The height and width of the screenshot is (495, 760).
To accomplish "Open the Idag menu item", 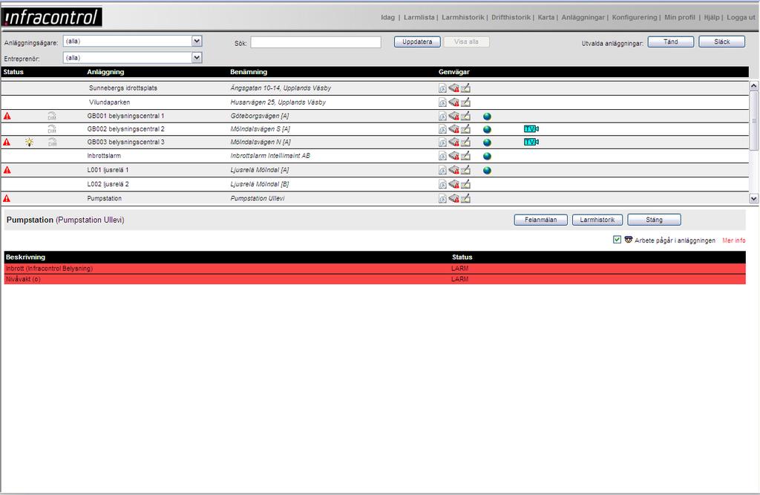I will (x=387, y=18).
